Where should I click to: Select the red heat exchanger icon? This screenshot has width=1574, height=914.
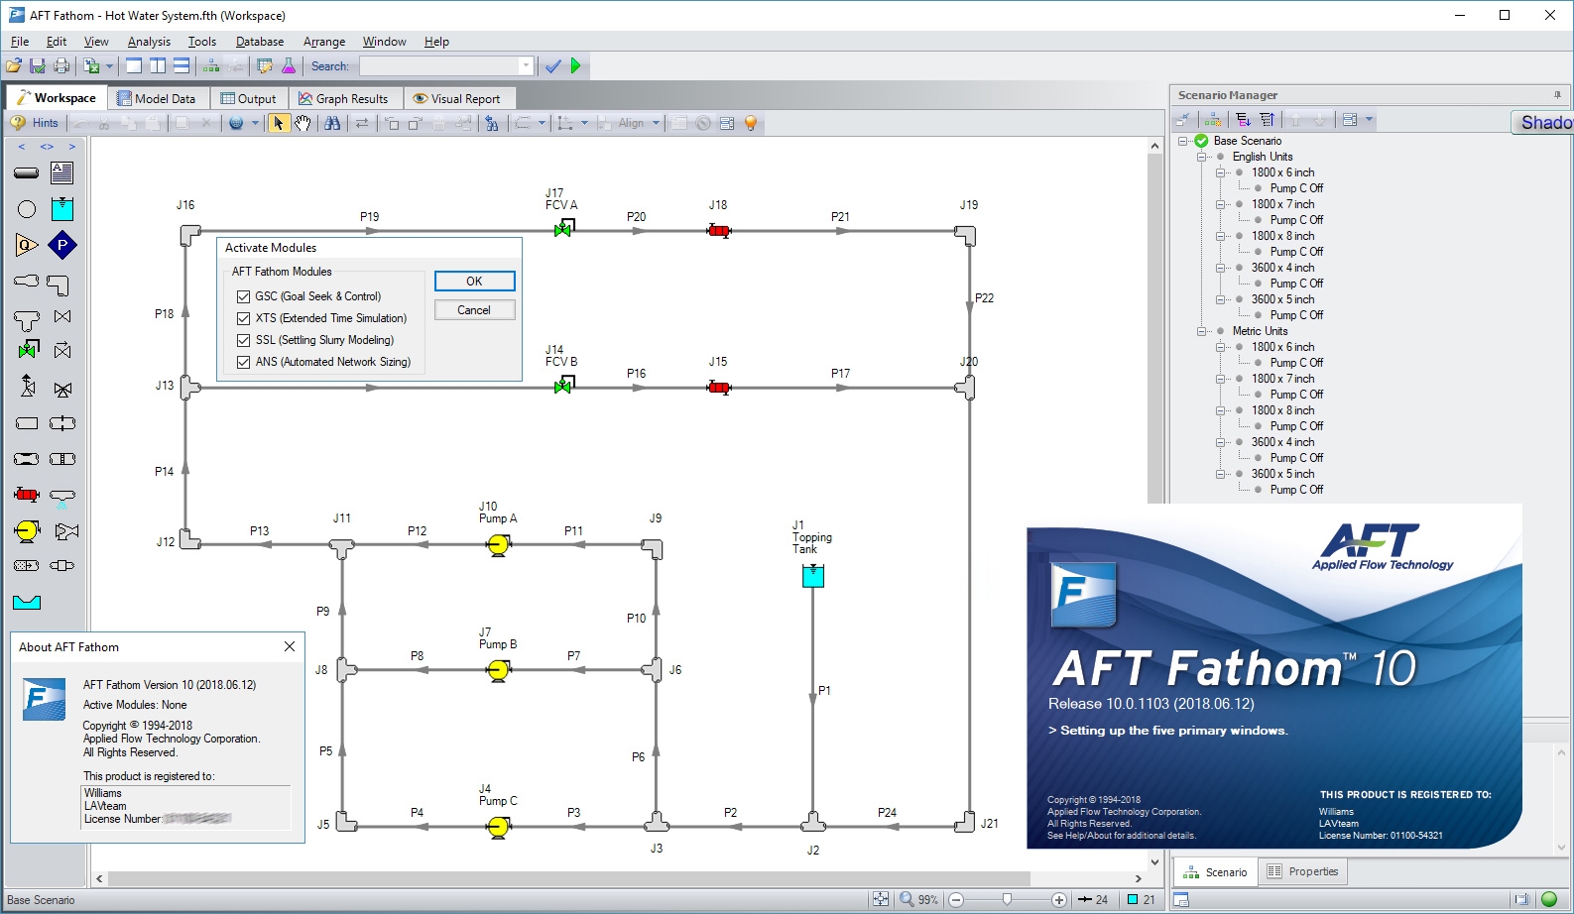27,495
